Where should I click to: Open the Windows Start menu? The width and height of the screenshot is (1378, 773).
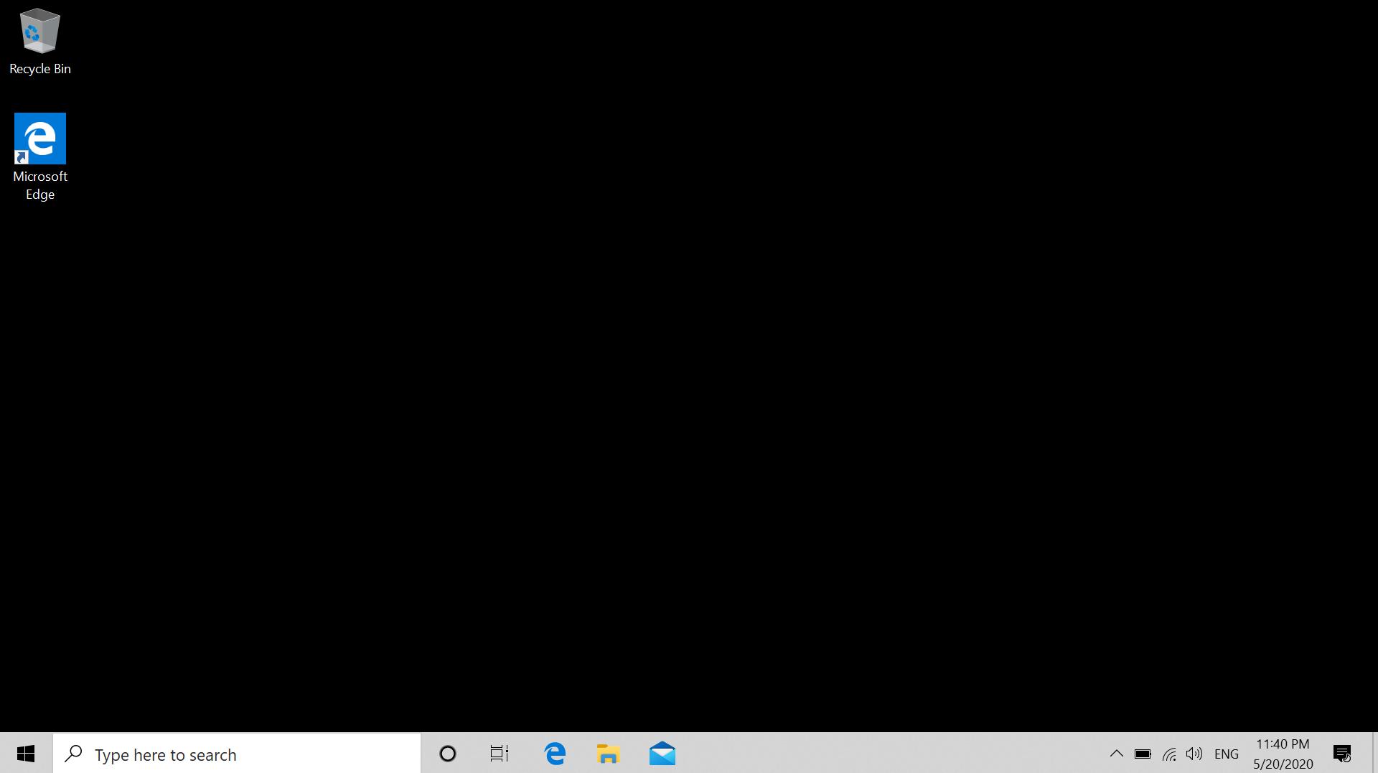(x=26, y=754)
